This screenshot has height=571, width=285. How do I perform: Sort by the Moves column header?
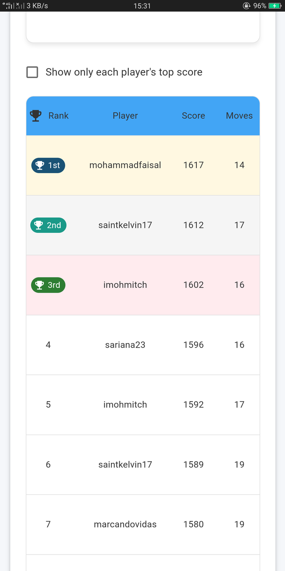239,116
